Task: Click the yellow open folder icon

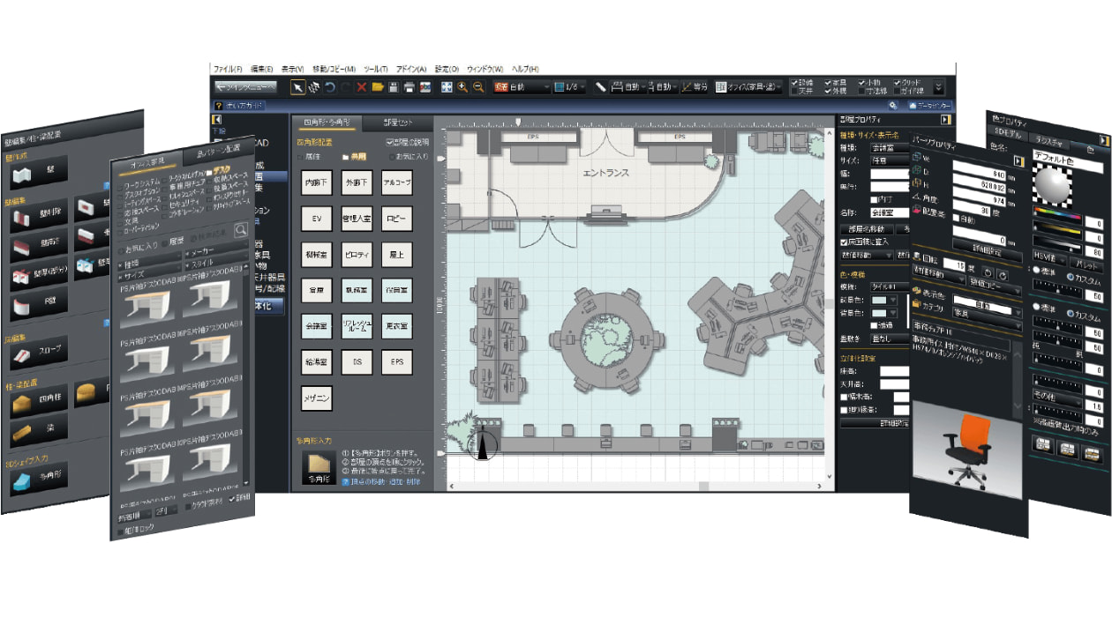Action: click(378, 87)
